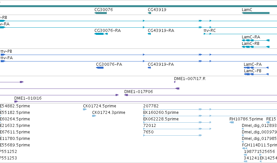Click the teal chromosome scale bar at the top
This screenshot has height=163, width=277.
click(x=139, y=6)
